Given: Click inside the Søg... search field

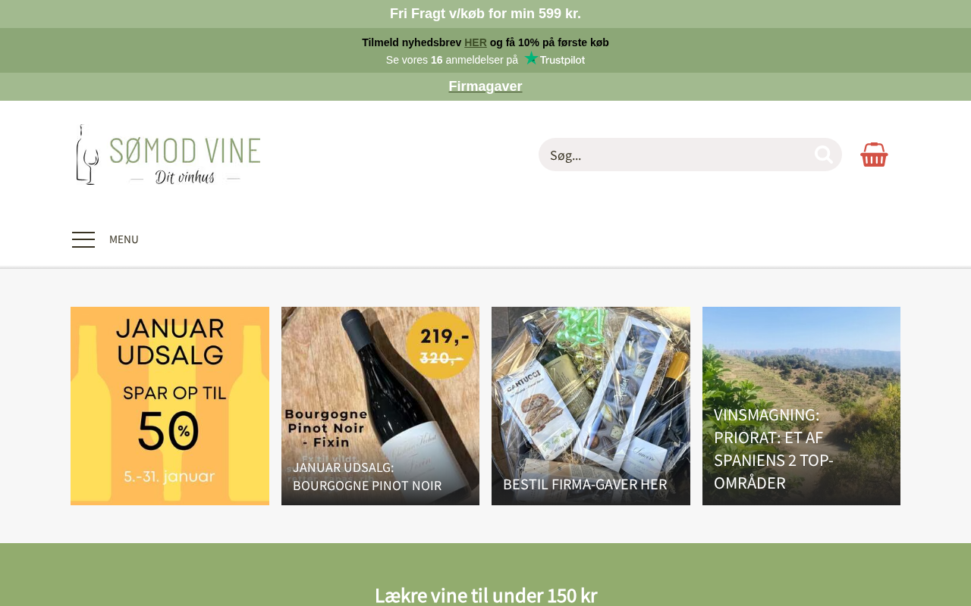Looking at the screenshot, I should [675, 155].
